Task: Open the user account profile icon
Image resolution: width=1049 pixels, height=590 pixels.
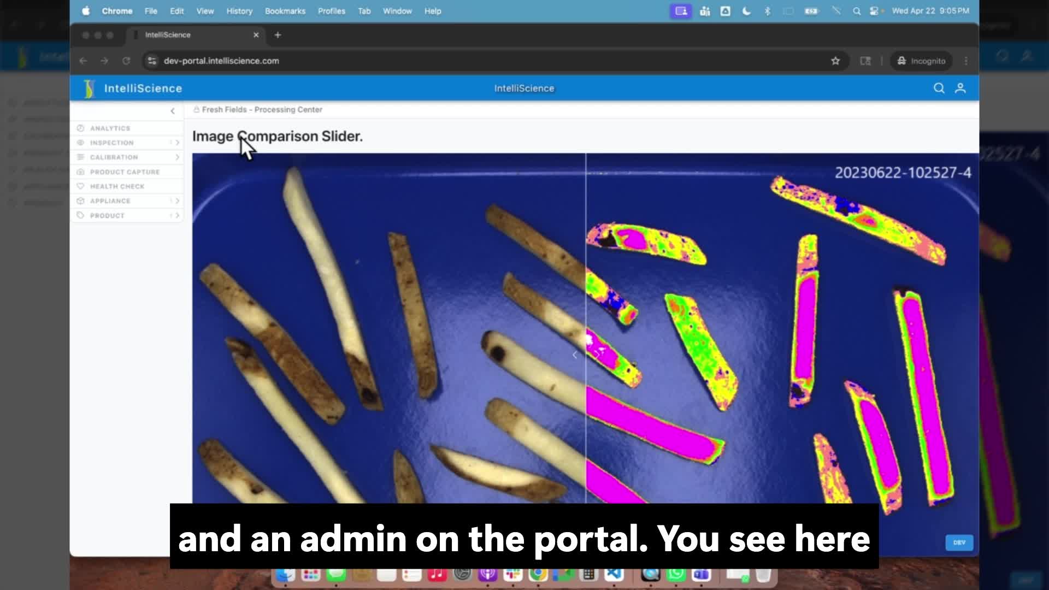Action: [960, 88]
